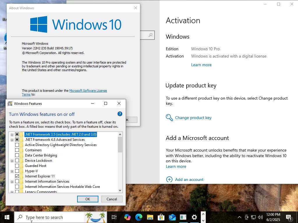Uncheck Internet Explorer 11
Viewport: 298px width, 223px height.
coord(17,176)
